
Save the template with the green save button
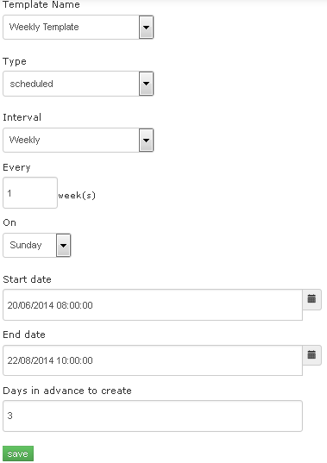point(18,454)
